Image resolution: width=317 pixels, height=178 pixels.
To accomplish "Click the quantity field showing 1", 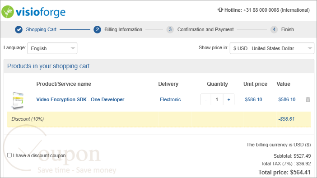I will click(217, 99).
